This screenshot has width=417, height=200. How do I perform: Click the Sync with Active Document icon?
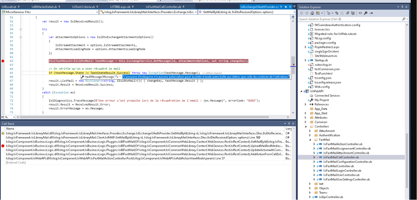coord(336,13)
